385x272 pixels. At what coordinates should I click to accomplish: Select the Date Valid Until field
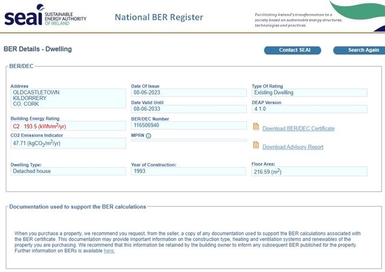[189, 109]
